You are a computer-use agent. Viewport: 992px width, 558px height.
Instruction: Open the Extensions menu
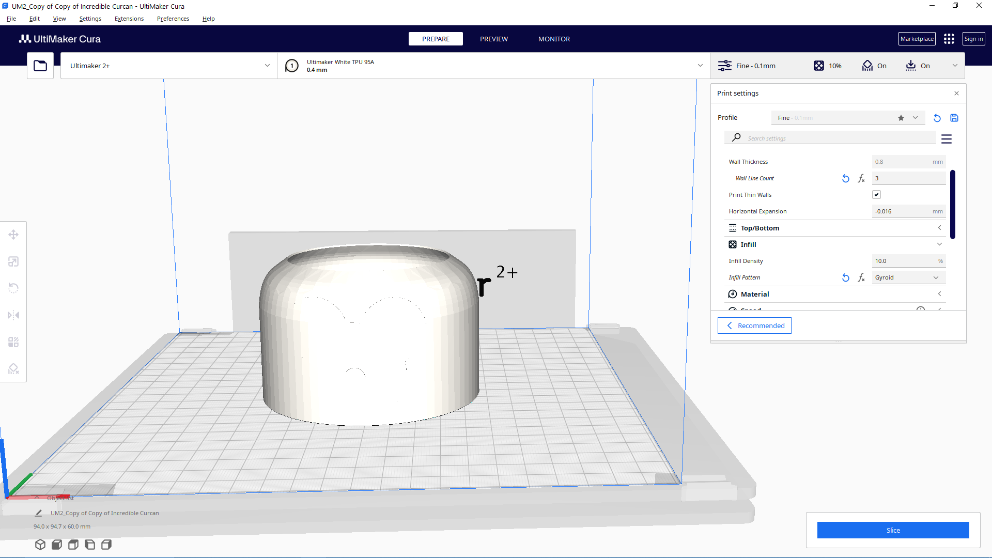pos(129,19)
